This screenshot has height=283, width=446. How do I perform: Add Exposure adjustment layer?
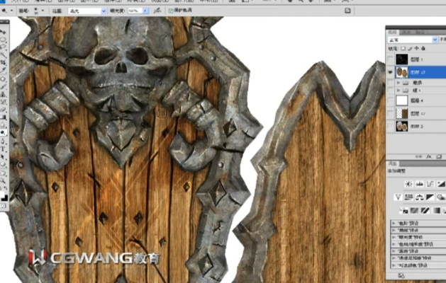441,184
